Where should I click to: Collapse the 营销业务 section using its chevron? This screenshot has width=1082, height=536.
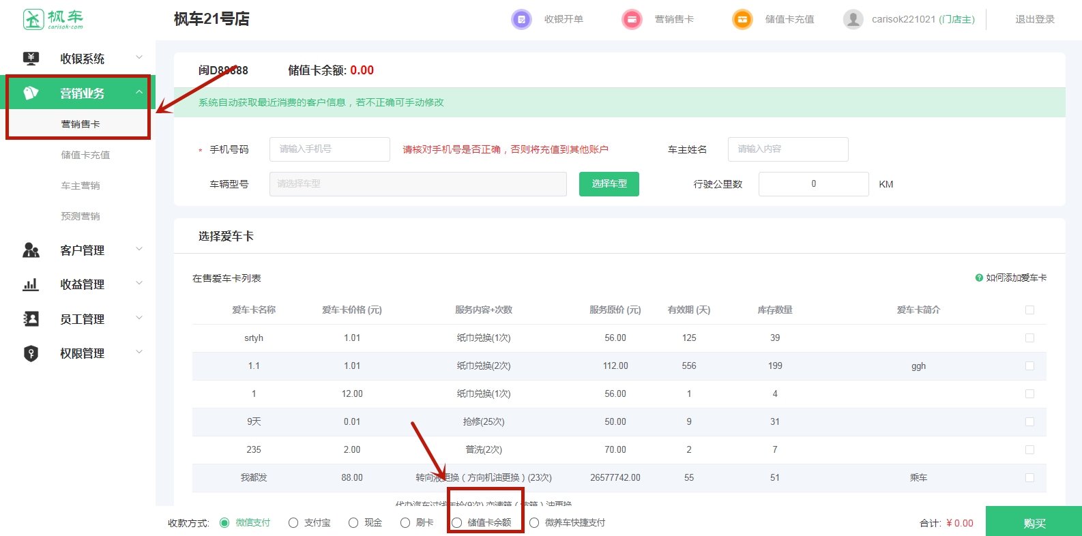[x=139, y=93]
